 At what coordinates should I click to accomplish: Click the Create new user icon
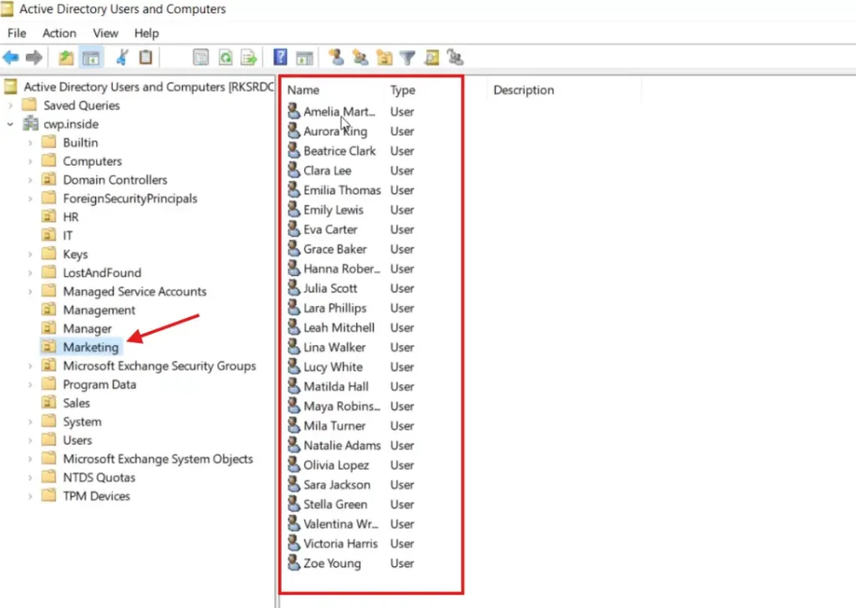tap(336, 58)
